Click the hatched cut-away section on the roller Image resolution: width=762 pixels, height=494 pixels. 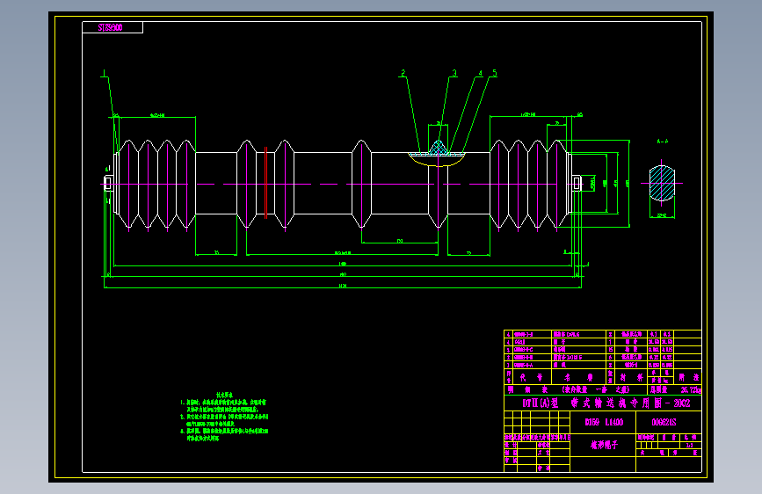pyautogui.click(x=437, y=153)
